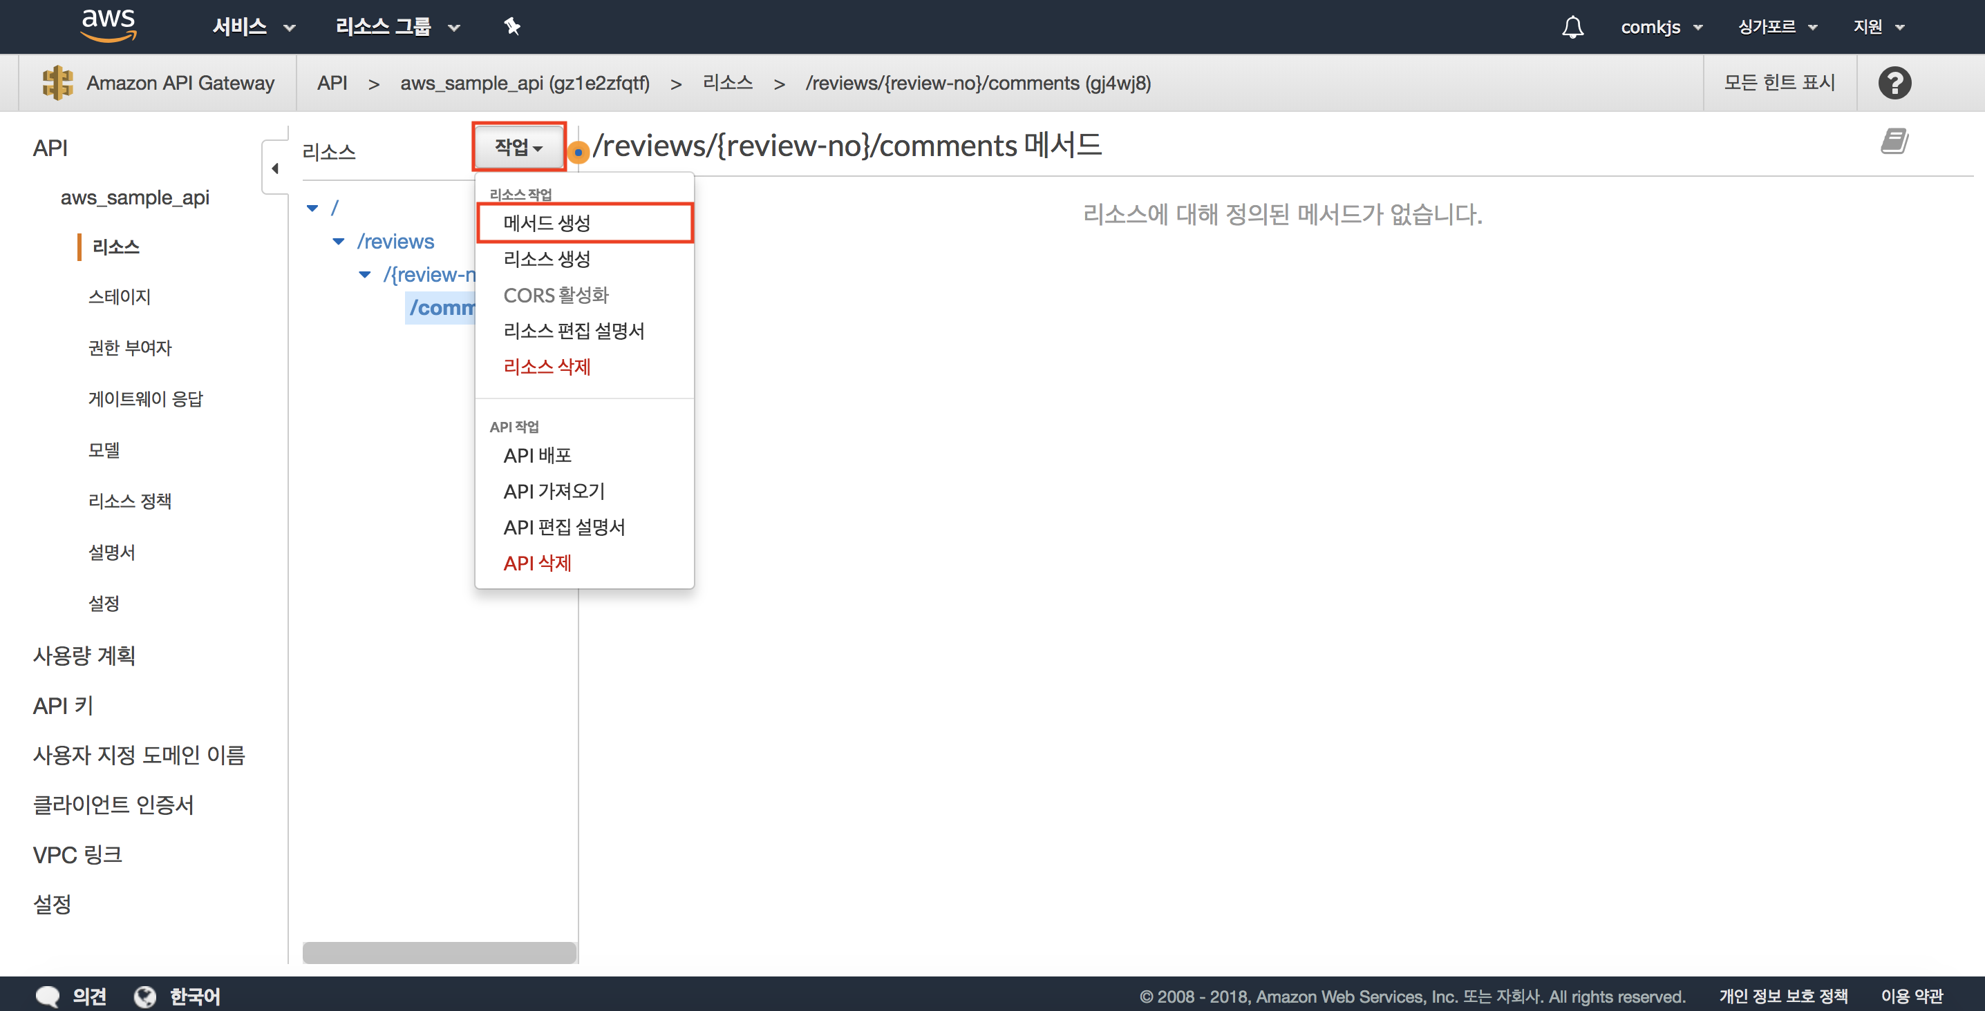The width and height of the screenshot is (1985, 1011).
Task: Open help question mark icon
Action: click(x=1894, y=82)
